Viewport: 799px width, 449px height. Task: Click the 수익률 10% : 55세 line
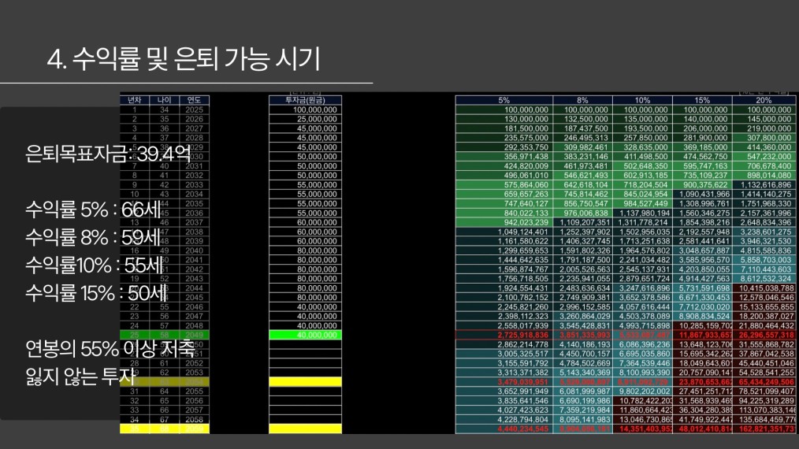tap(95, 265)
